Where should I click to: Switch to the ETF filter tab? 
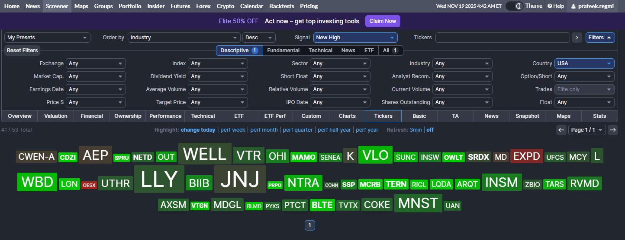click(369, 51)
